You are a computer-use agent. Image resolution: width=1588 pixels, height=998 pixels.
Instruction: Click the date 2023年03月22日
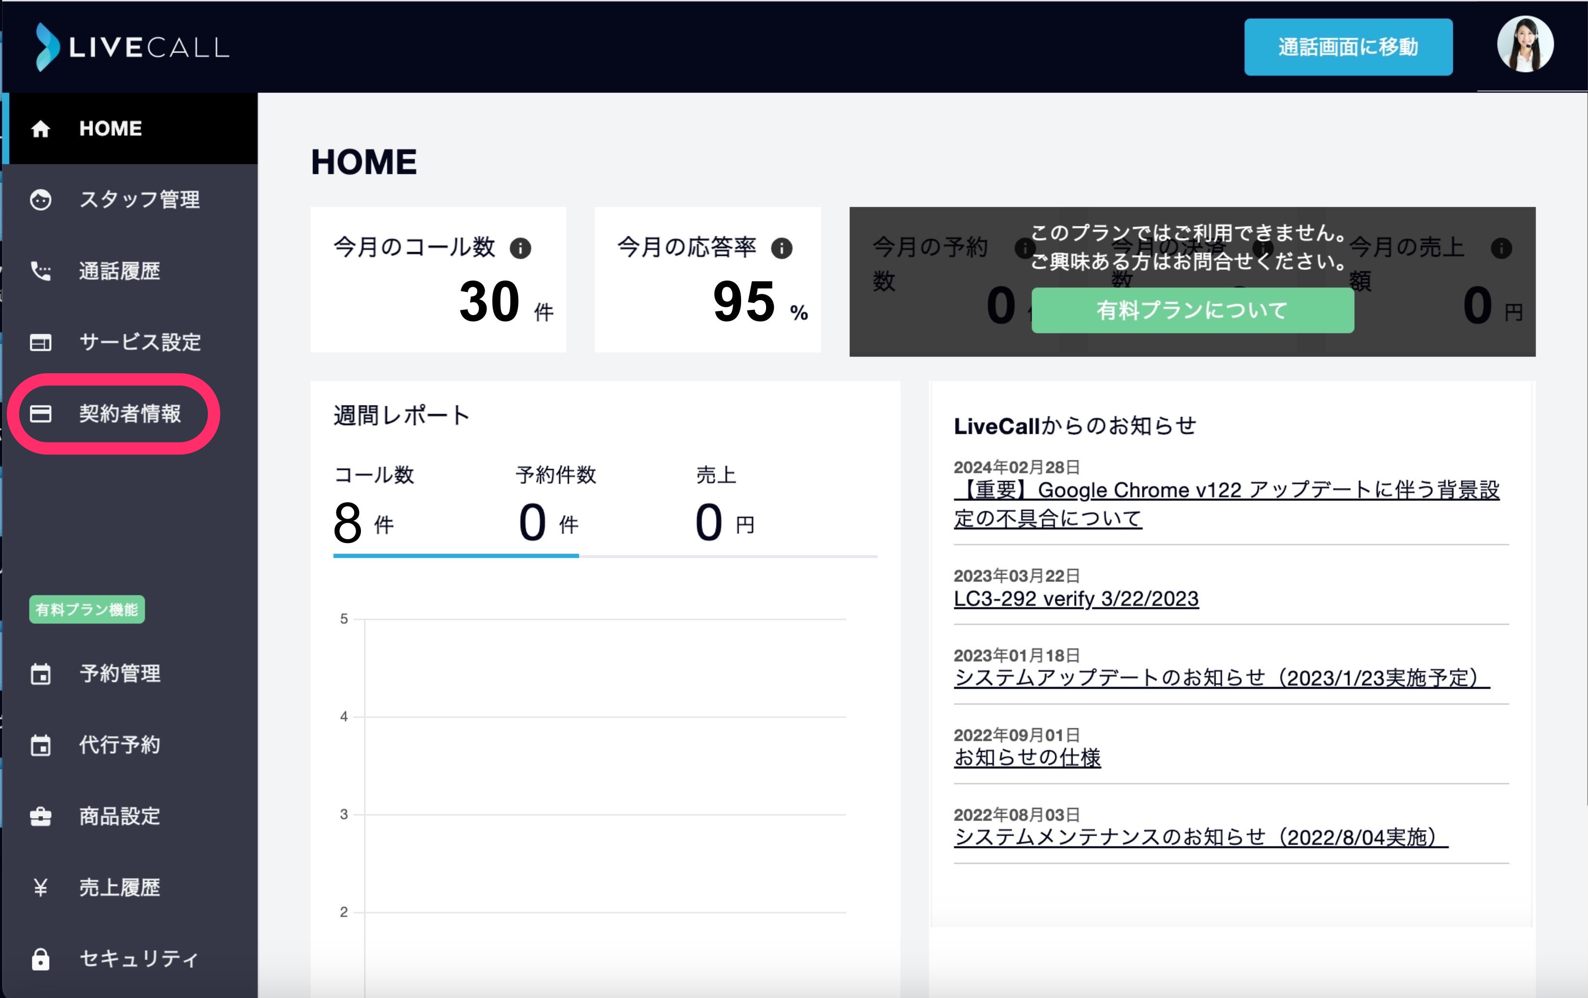(x=1017, y=575)
